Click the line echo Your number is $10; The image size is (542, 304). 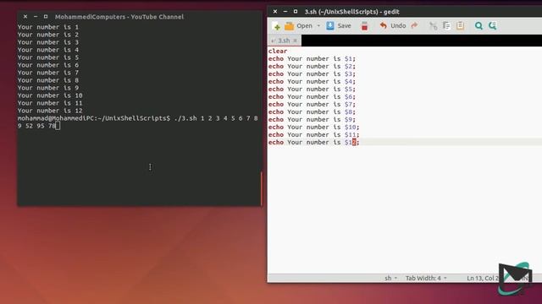(x=314, y=127)
